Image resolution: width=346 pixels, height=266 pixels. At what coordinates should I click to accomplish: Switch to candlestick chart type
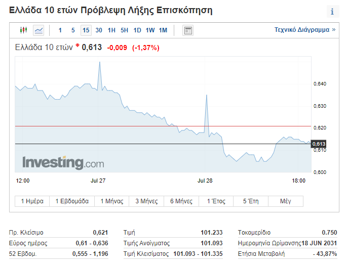point(23,30)
